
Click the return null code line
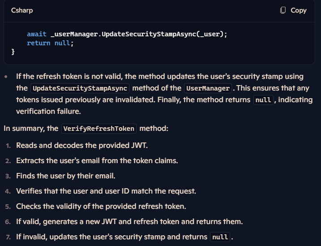(50, 43)
